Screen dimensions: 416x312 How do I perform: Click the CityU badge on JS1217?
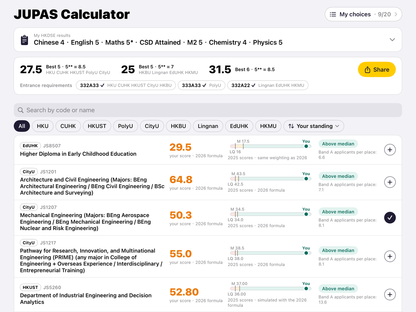(29, 243)
